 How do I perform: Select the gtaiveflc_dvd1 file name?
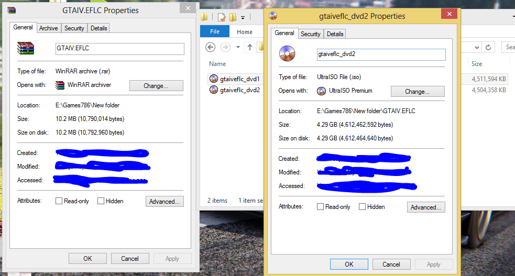tap(240, 79)
